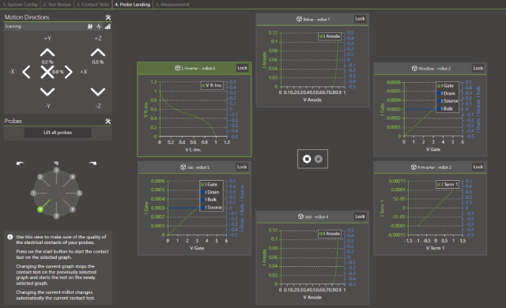Rotate probe view clockwise arrow

tap(93, 163)
